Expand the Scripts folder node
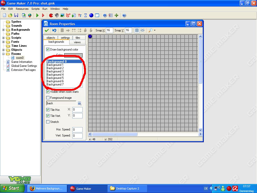 click(4, 38)
